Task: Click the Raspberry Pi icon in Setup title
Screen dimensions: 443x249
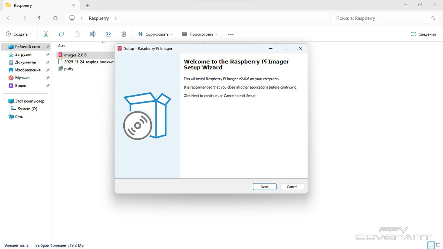Action: point(120,48)
